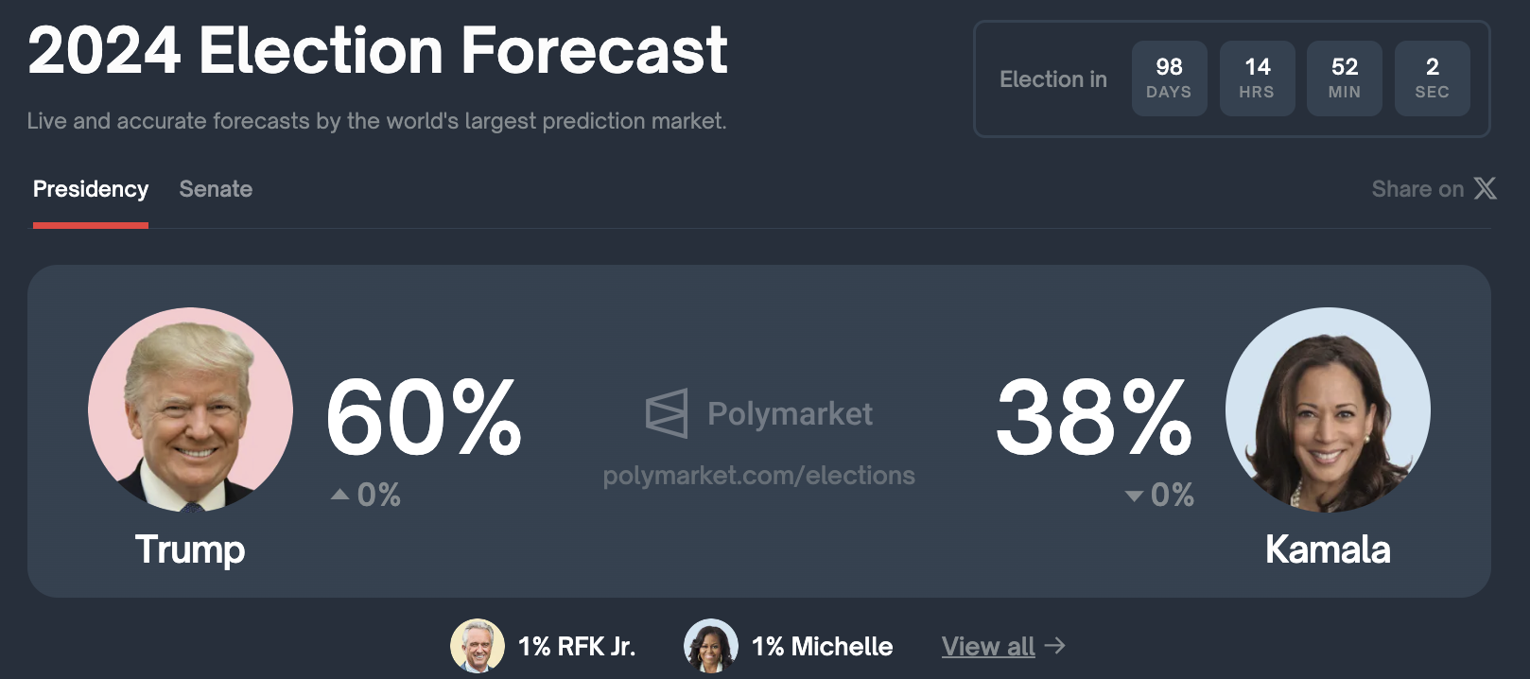Click Kamala's 38% forecast number
The height and width of the screenshot is (679, 1530).
point(1094,417)
